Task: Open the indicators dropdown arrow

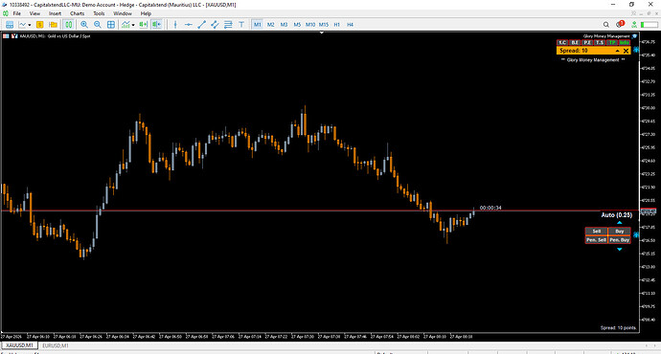Action: pos(133,25)
